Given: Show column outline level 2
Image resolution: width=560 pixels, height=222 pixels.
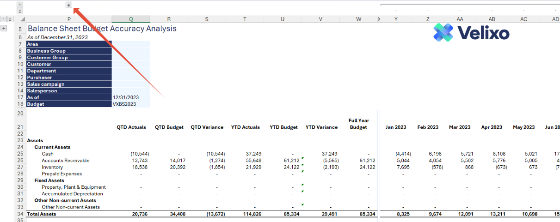Looking at the screenshot, I should 20,11.
